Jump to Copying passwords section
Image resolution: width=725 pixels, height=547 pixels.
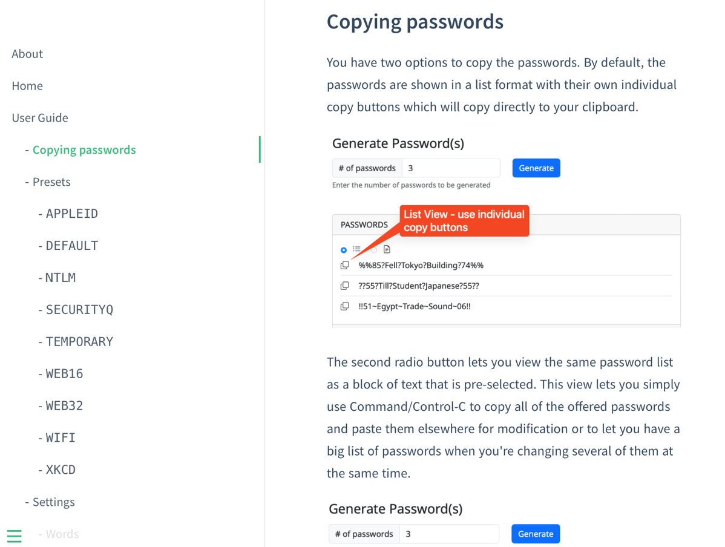pos(84,150)
